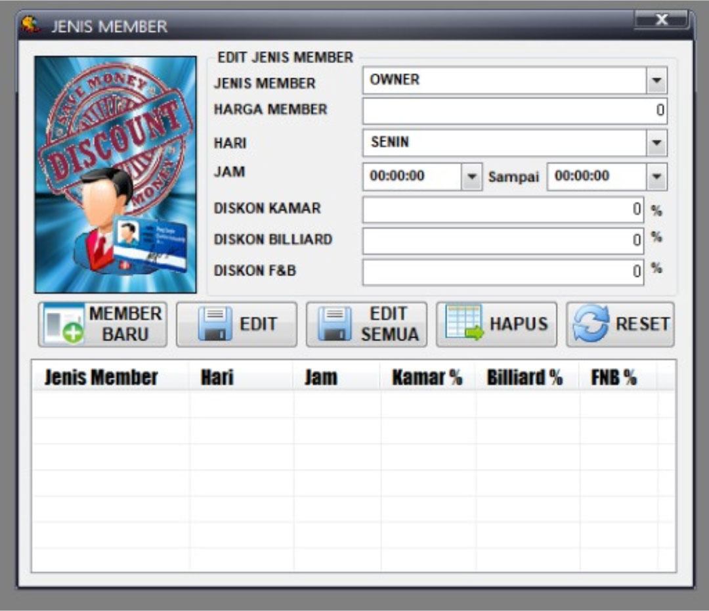Open the HARI day dropdown

[656, 143]
